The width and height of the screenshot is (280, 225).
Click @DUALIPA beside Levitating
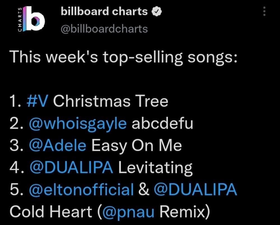[x=71, y=168]
